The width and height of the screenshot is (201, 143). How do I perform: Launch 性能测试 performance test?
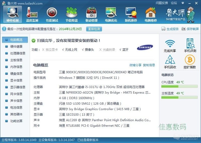(52, 15)
